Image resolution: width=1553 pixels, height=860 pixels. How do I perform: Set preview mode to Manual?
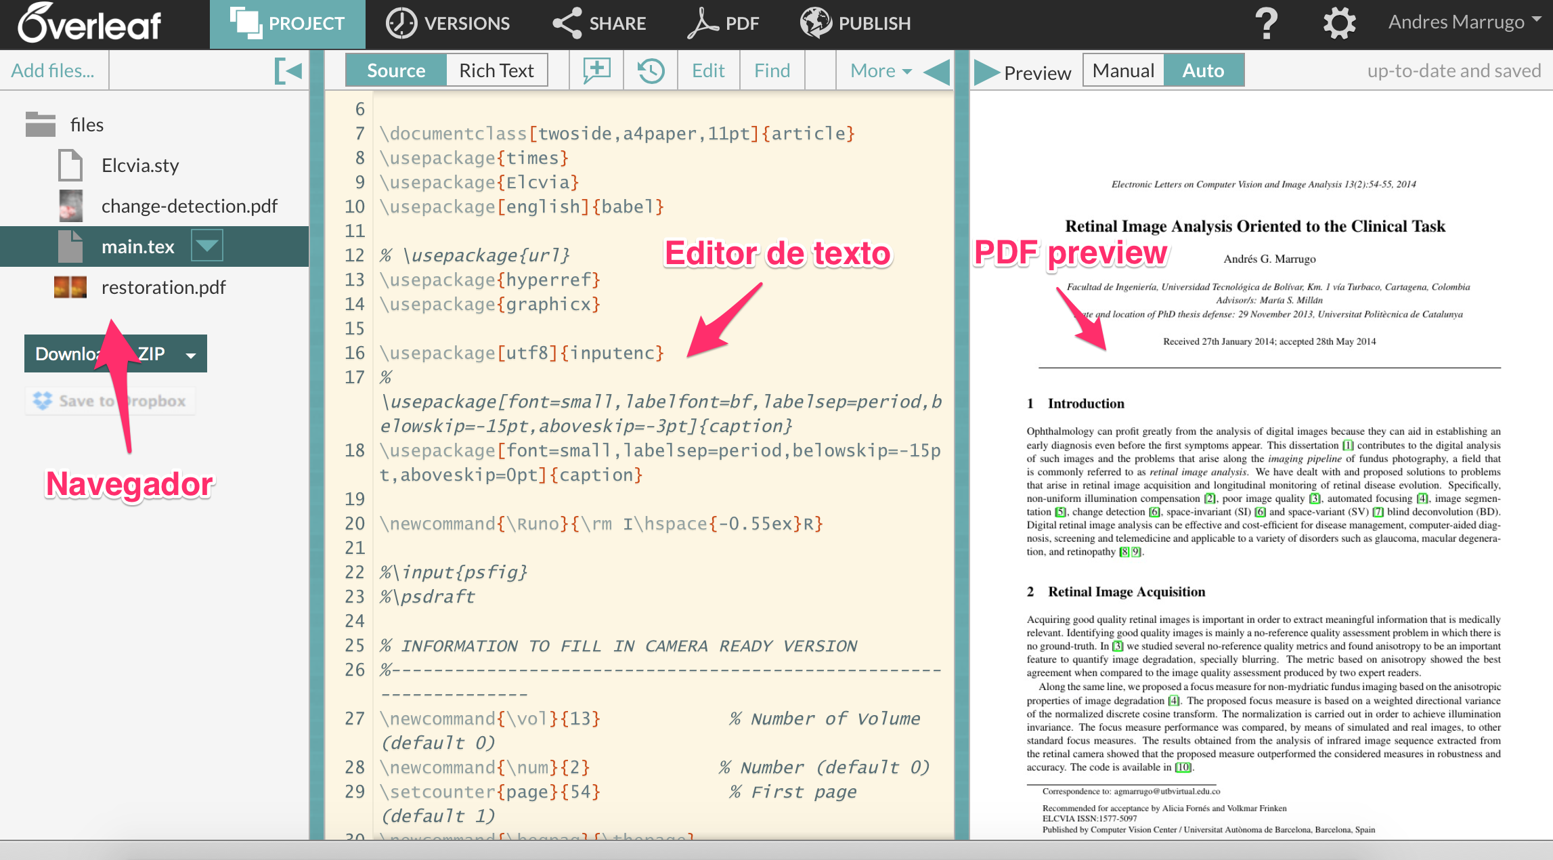1123,70
